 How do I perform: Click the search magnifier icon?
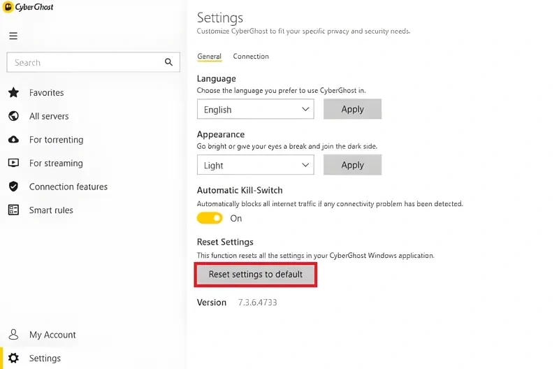[x=168, y=62]
